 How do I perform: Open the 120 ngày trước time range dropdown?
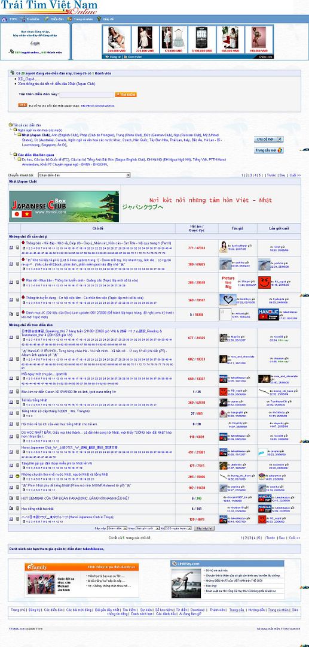click(x=178, y=528)
